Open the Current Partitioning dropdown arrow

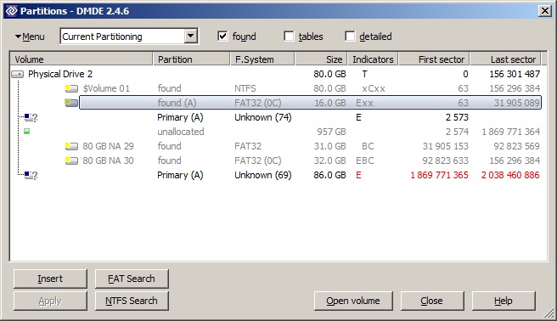pos(191,36)
